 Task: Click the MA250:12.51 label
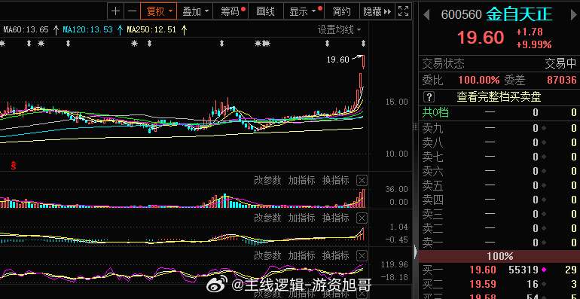151,30
